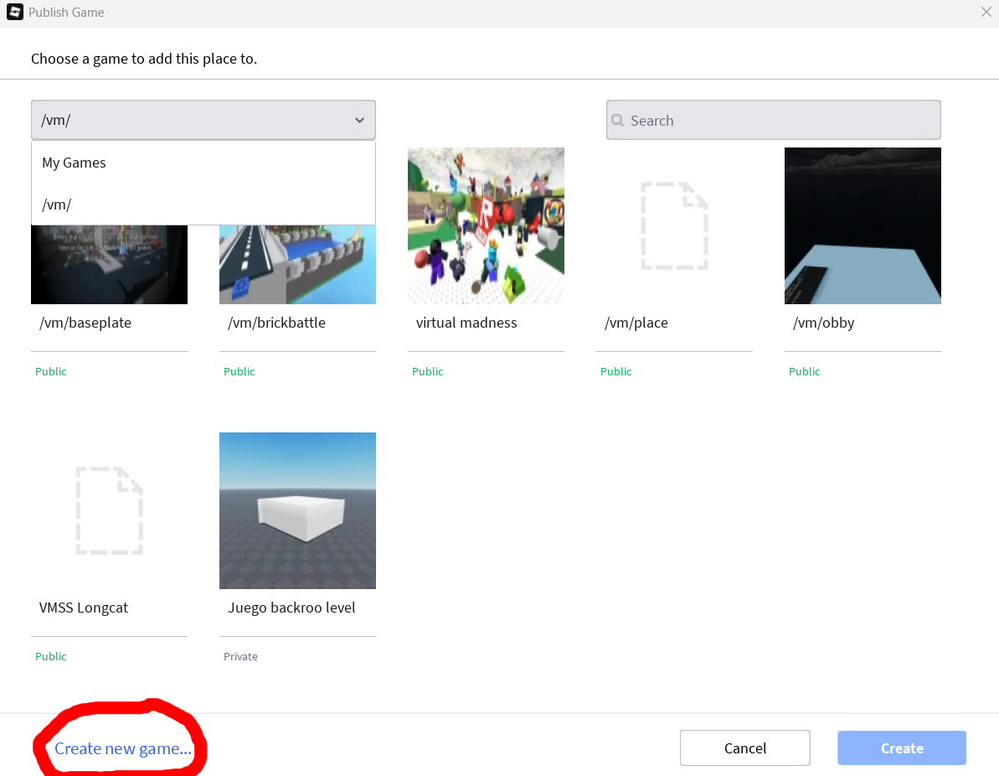The height and width of the screenshot is (776, 999).
Task: Click Public label under virtual madness
Action: tap(428, 371)
